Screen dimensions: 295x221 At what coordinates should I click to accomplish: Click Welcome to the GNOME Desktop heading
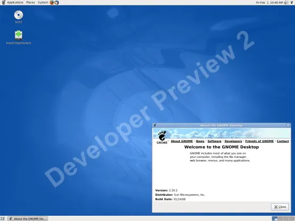(x=221, y=147)
